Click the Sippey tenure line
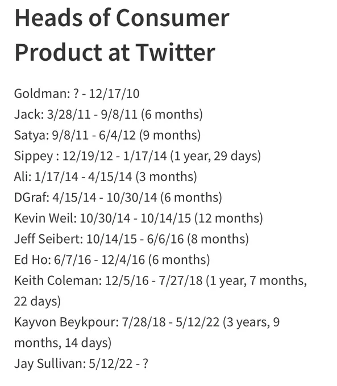Viewport: 337px width, 386px height. (x=138, y=156)
